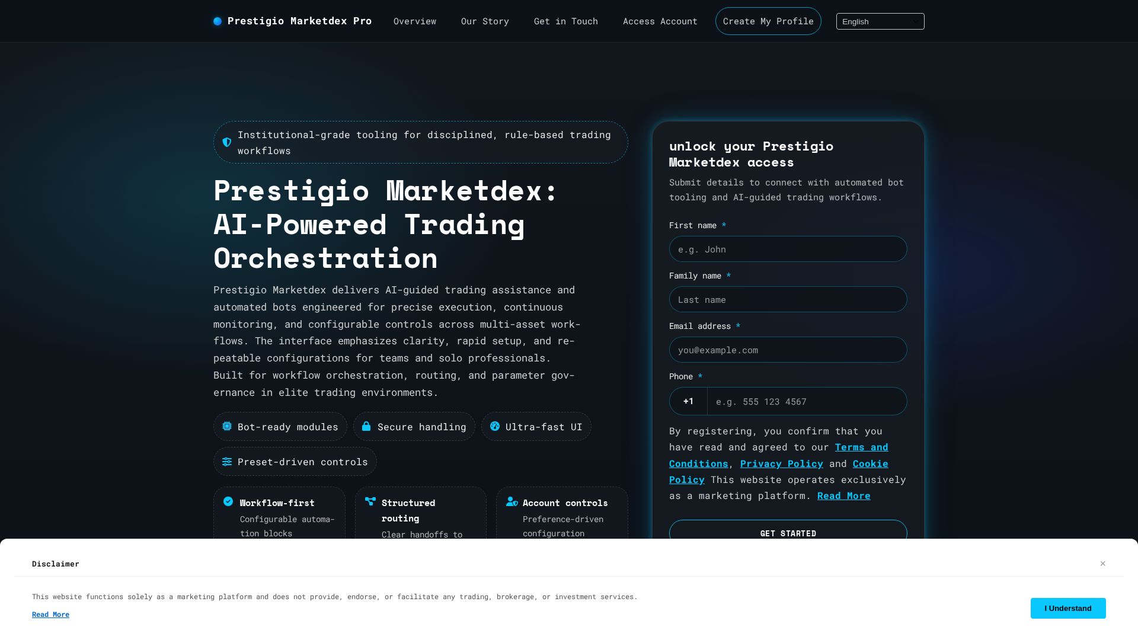Click the user icon beside Account controls
The height and width of the screenshot is (640, 1138).
[x=512, y=501]
